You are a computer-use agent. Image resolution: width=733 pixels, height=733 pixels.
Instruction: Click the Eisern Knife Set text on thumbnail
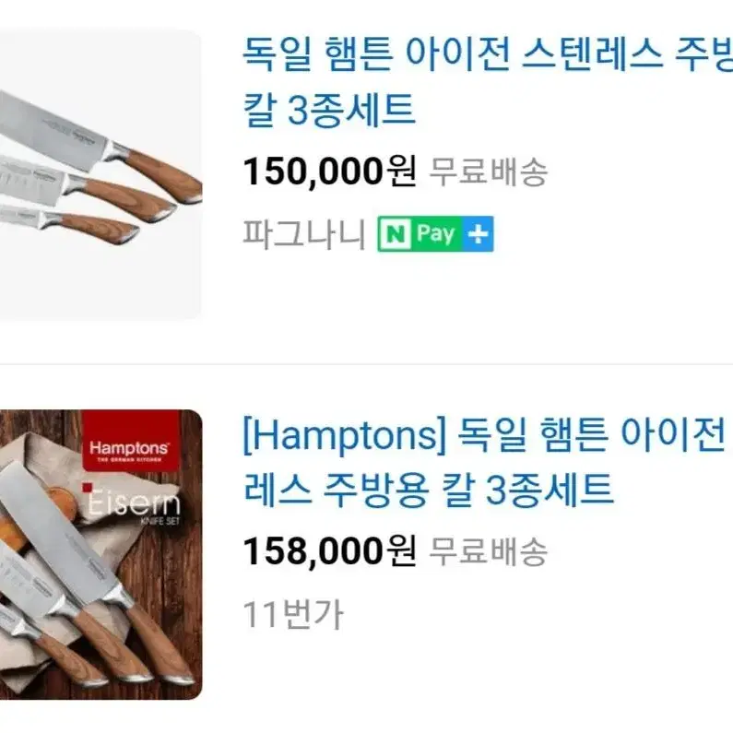(x=133, y=505)
